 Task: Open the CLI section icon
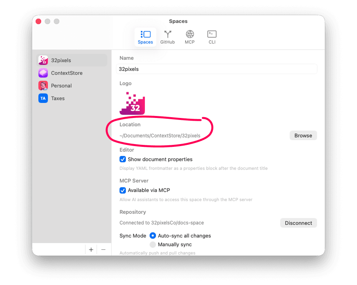coord(212,34)
